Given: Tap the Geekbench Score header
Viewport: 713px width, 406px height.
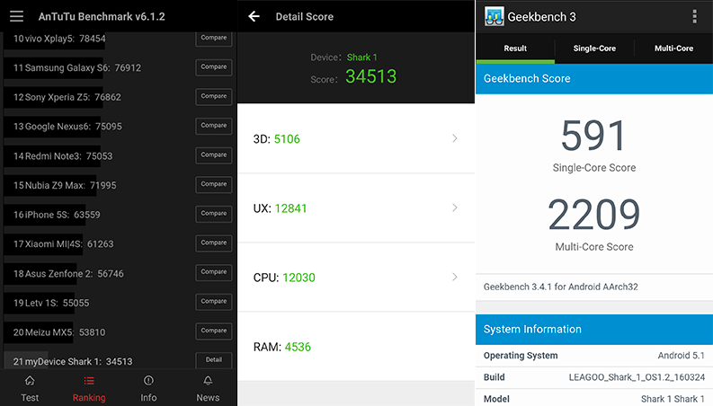Looking at the screenshot, I should pos(594,78).
